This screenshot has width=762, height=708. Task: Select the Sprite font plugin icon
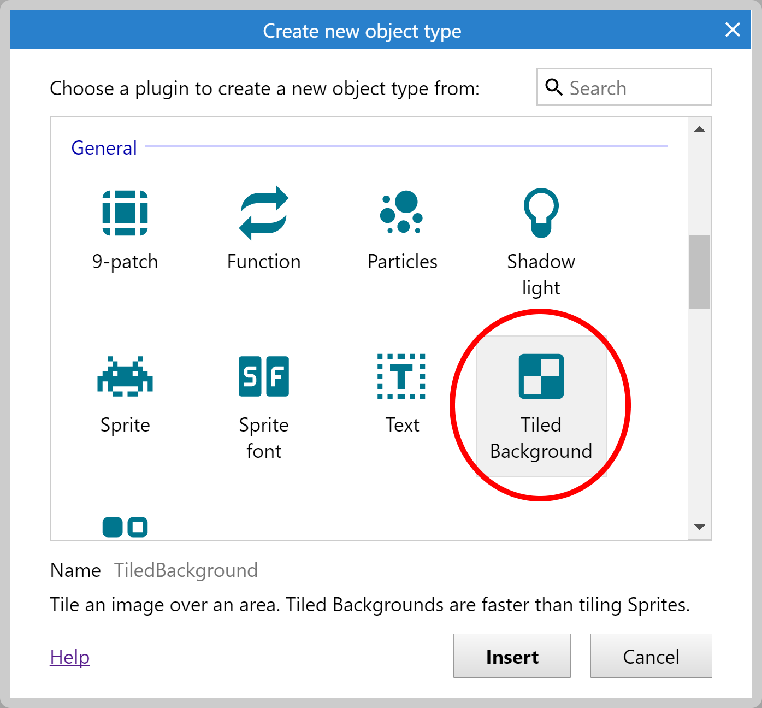264,376
